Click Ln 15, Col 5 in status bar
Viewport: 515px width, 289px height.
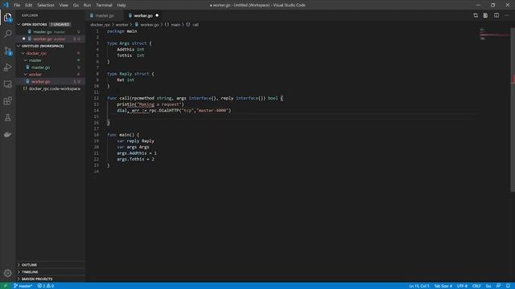point(419,286)
